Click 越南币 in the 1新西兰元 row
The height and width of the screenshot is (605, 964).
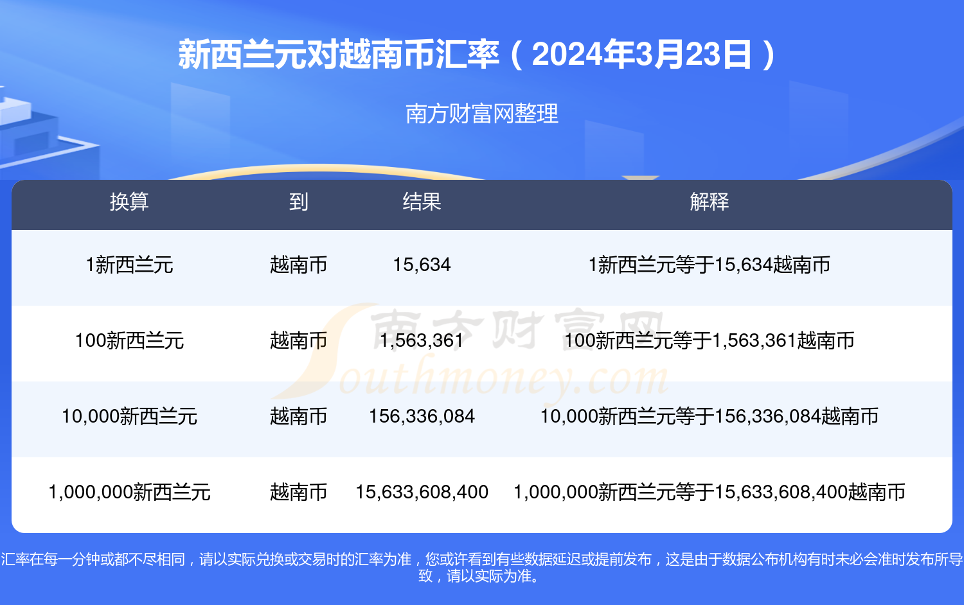[x=298, y=265]
